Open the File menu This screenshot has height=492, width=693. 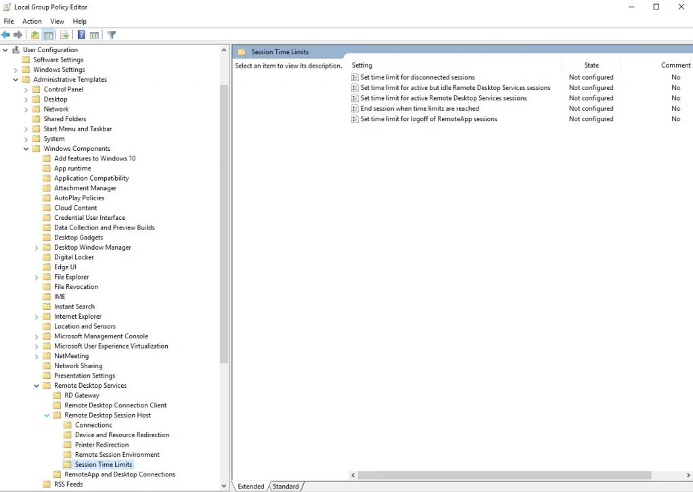9,21
